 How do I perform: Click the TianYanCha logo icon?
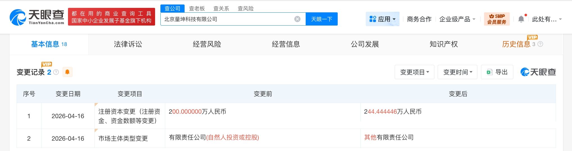[18, 17]
